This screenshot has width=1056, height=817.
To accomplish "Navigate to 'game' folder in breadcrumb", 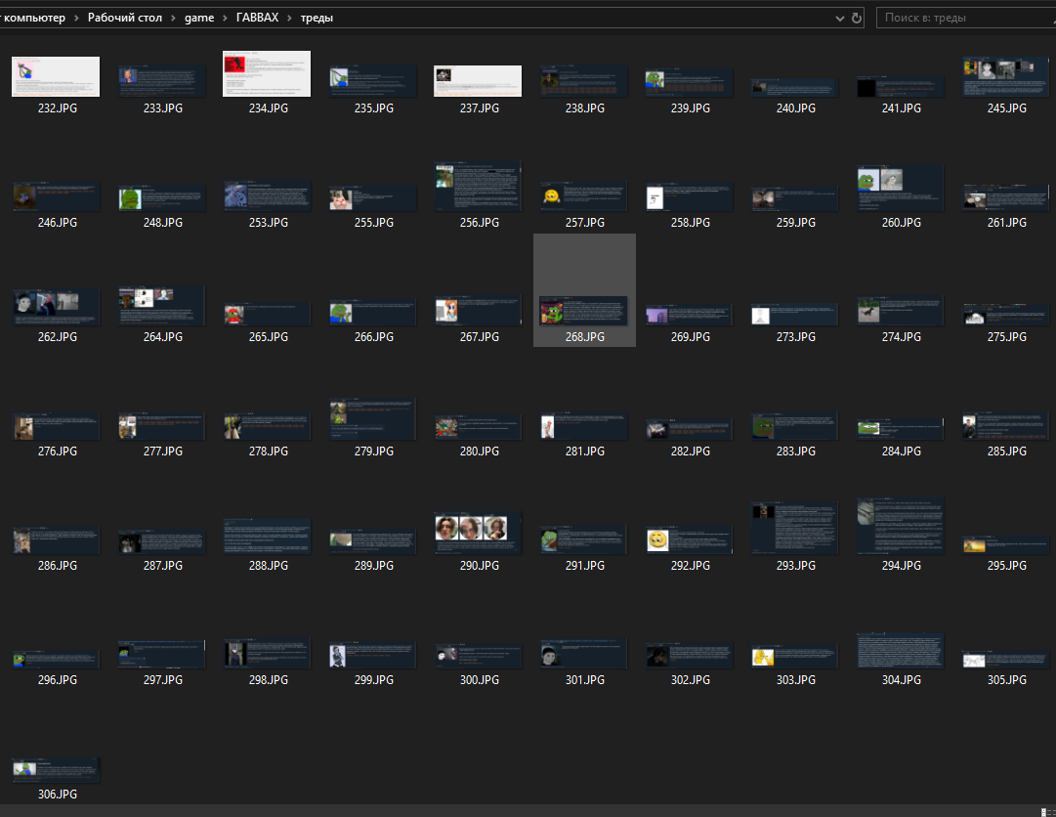I will click(x=199, y=18).
